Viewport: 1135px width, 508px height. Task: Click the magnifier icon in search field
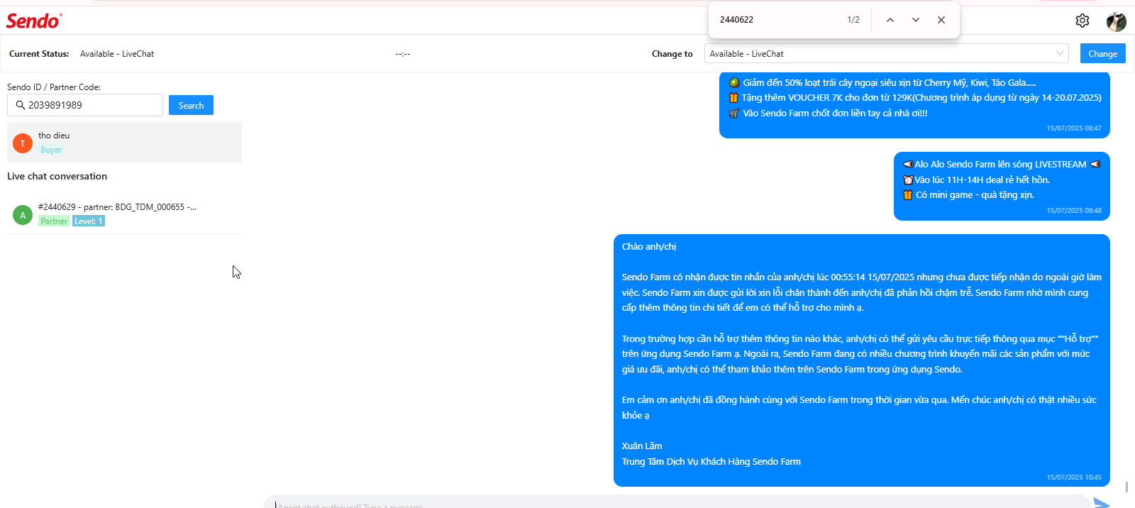pos(20,105)
